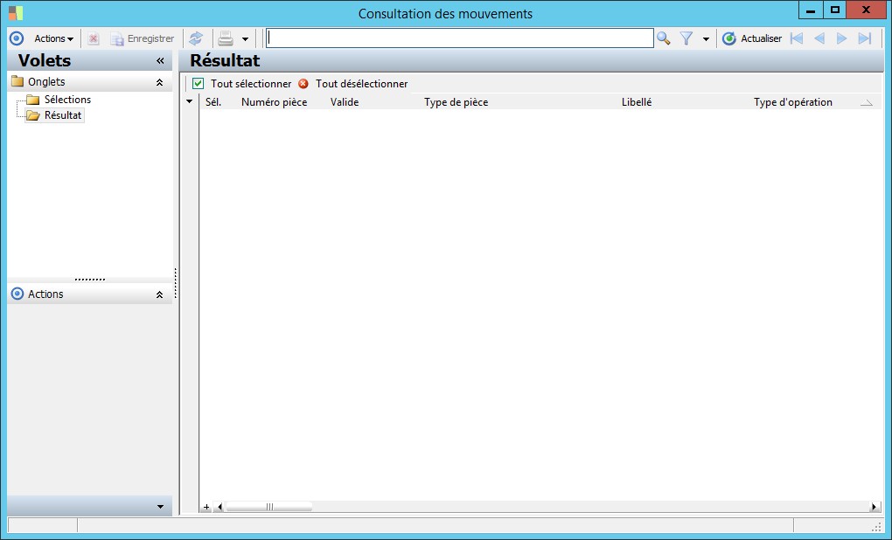Sort by Type d'opération column
The width and height of the screenshot is (892, 540).
[793, 102]
